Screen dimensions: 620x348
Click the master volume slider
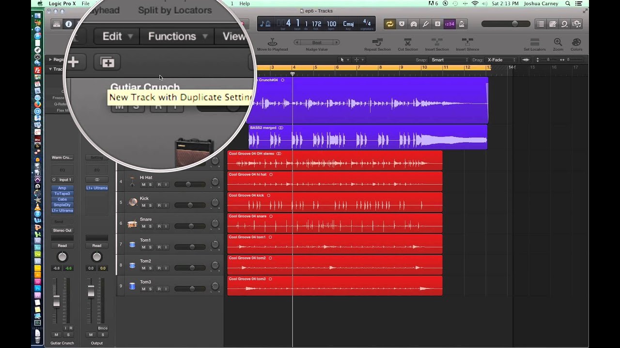[505, 24]
